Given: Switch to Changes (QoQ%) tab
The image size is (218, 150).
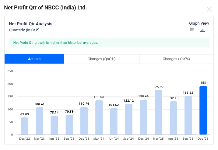Looking at the screenshot, I should pyautogui.click(x=101, y=59).
